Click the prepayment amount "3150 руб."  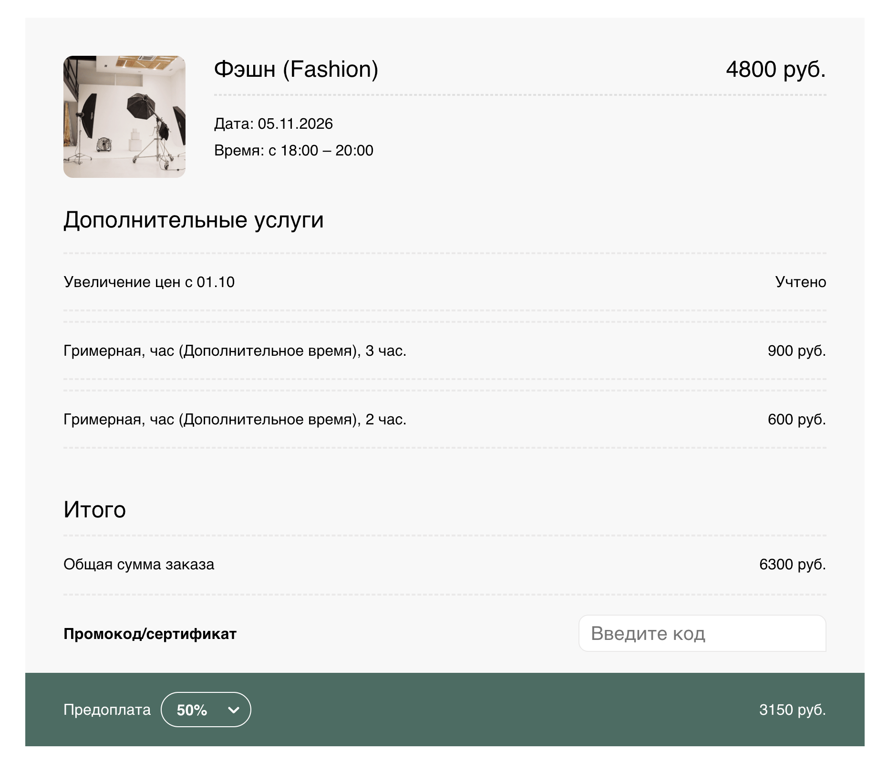coord(793,710)
